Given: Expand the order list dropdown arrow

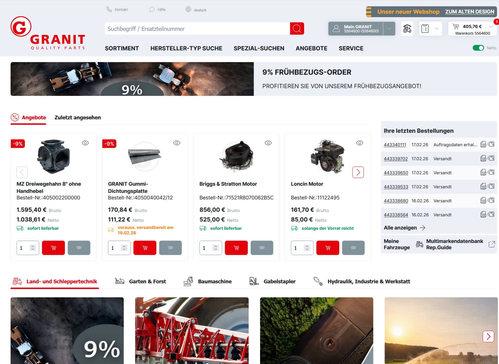Looking at the screenshot, I should coord(436,29).
